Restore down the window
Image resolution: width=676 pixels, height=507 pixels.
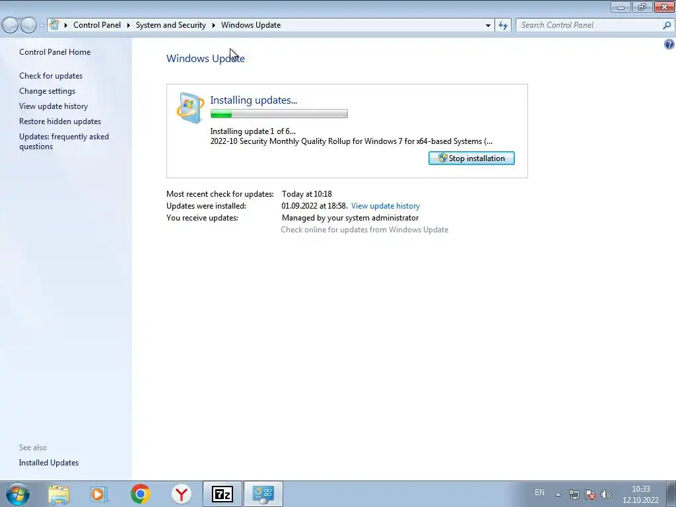pos(642,7)
